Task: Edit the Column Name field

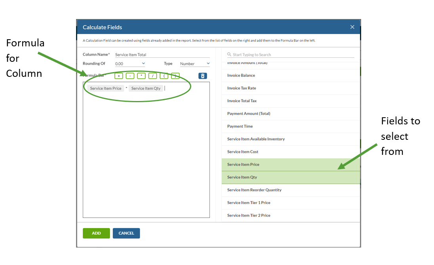Action: [162, 55]
